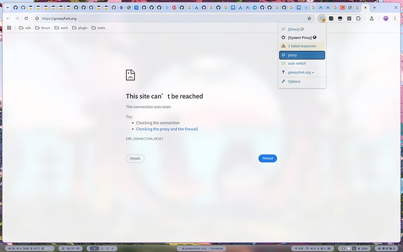The width and height of the screenshot is (403, 252).
Task: Bookmark this page with the star icon
Action: 309,19
